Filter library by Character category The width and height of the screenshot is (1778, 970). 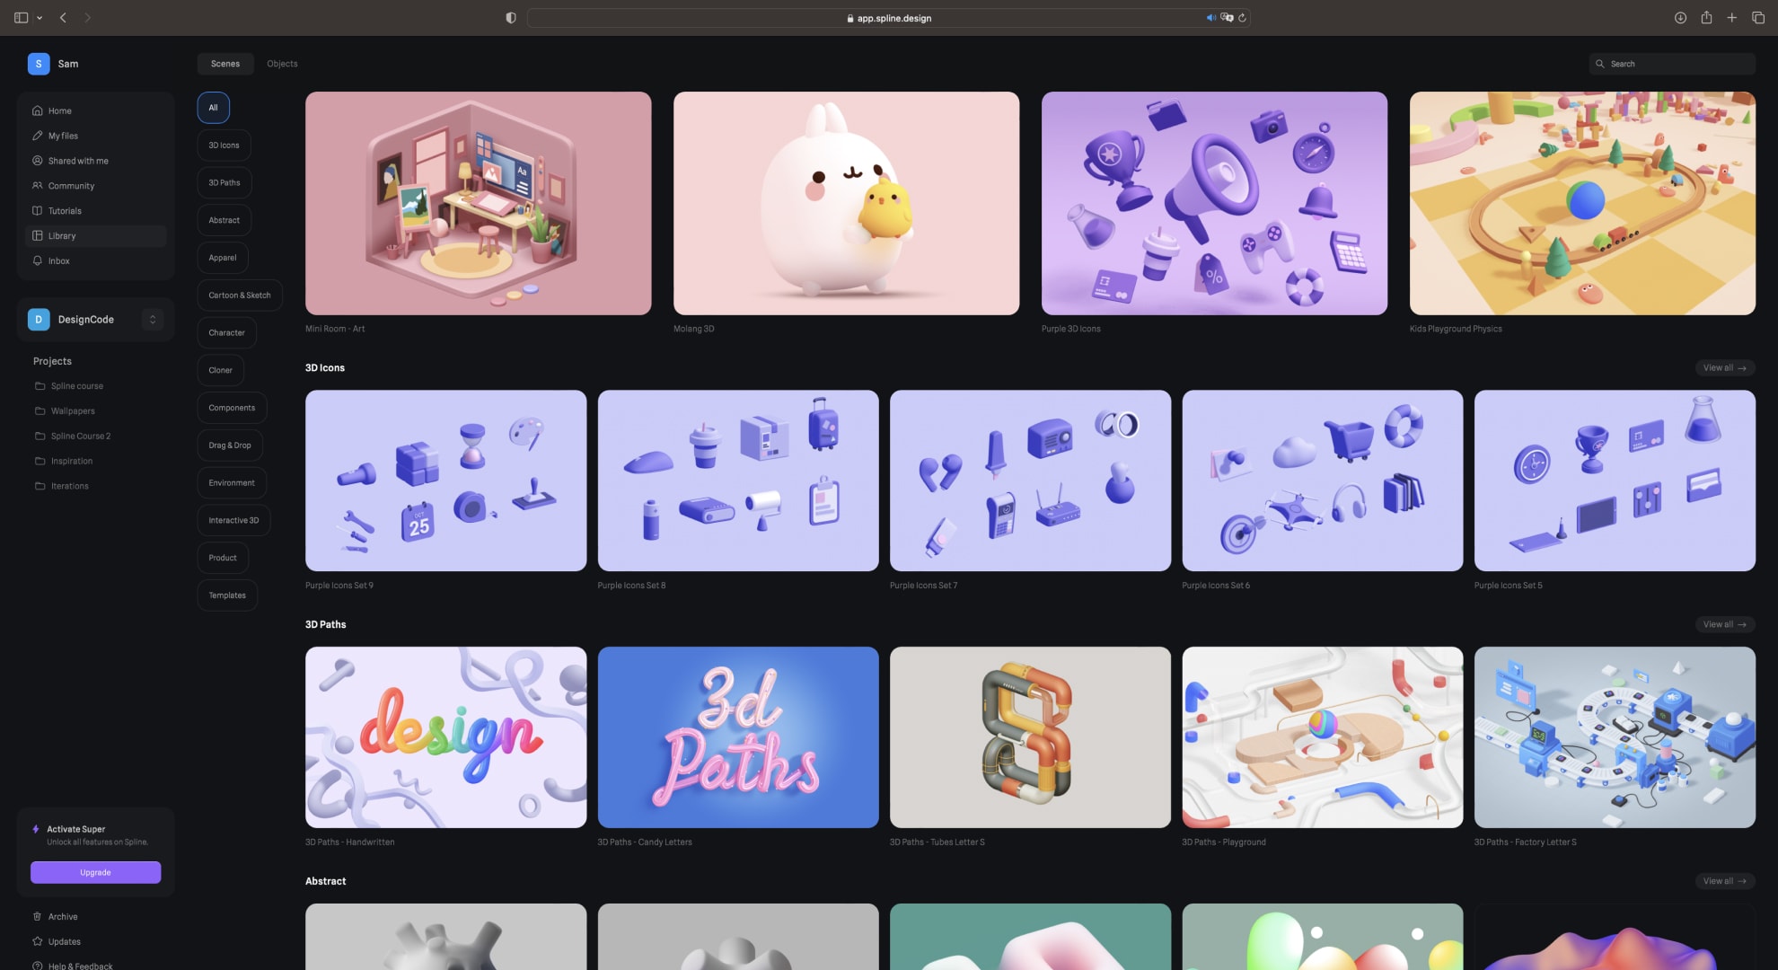coord(226,332)
